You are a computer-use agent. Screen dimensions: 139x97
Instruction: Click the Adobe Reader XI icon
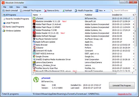pos(34,33)
